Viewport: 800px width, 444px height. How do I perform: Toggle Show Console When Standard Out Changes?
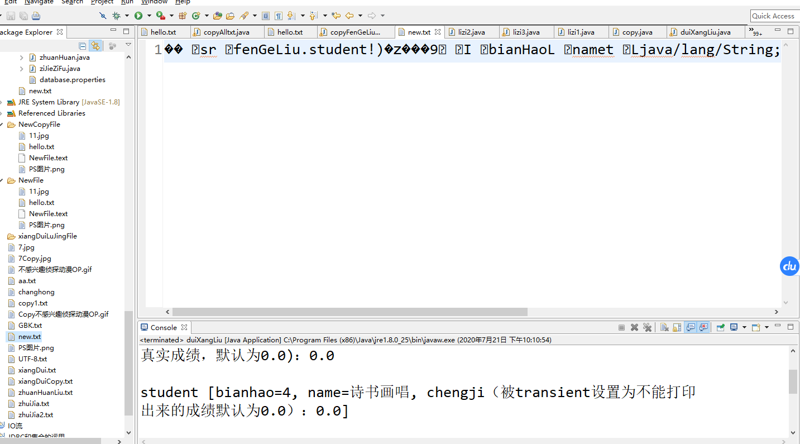tap(691, 327)
